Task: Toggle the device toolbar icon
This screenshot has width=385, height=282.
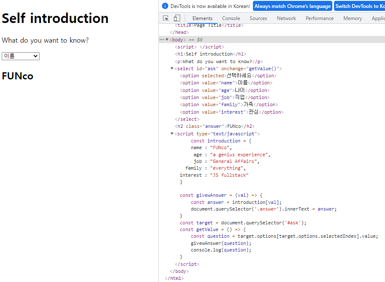Action: point(177,18)
